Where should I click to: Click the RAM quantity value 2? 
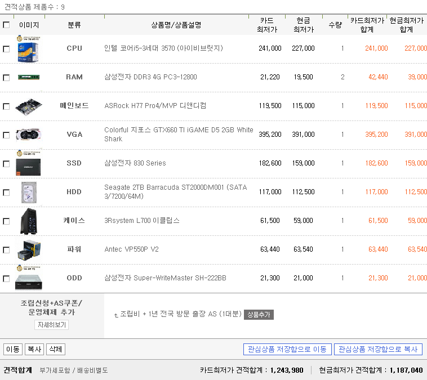(343, 77)
